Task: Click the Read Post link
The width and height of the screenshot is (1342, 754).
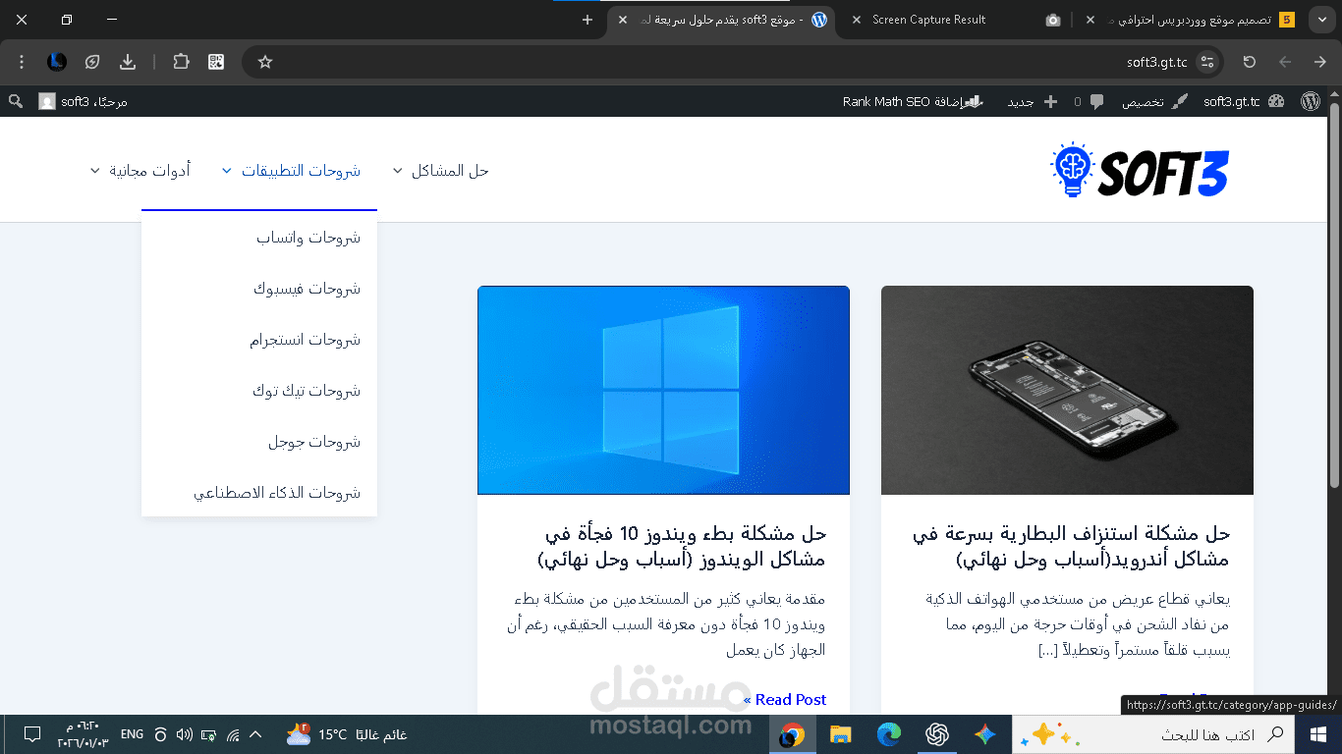Action: pyautogui.click(x=785, y=699)
